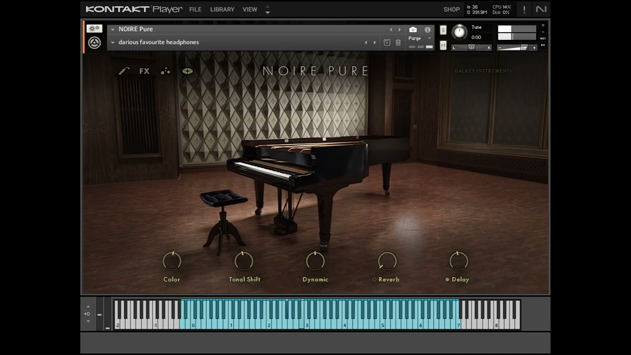Shift keyboard octave up arrow

(x=88, y=306)
